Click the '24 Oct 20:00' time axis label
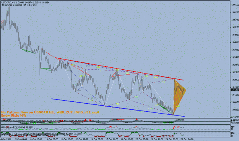Image resolution: width=239 pixels, height=141 pixels. [172, 139]
